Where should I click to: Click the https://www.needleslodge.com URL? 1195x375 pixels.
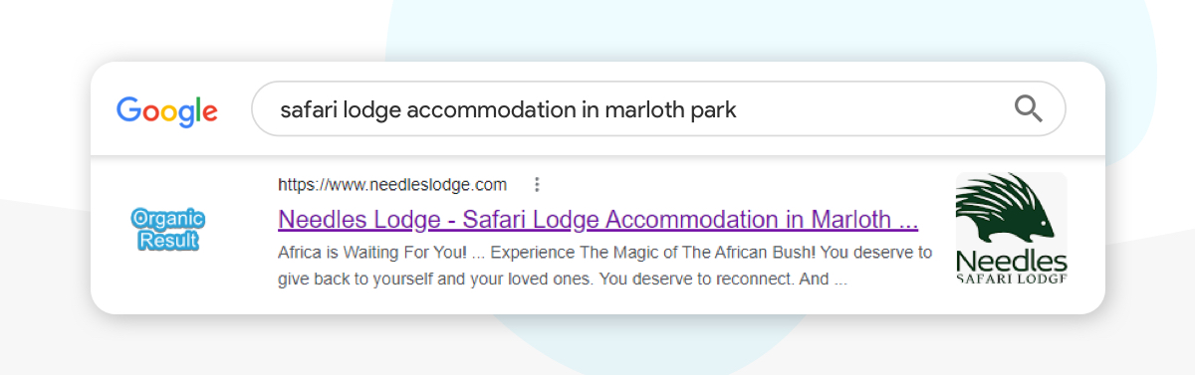(x=392, y=184)
